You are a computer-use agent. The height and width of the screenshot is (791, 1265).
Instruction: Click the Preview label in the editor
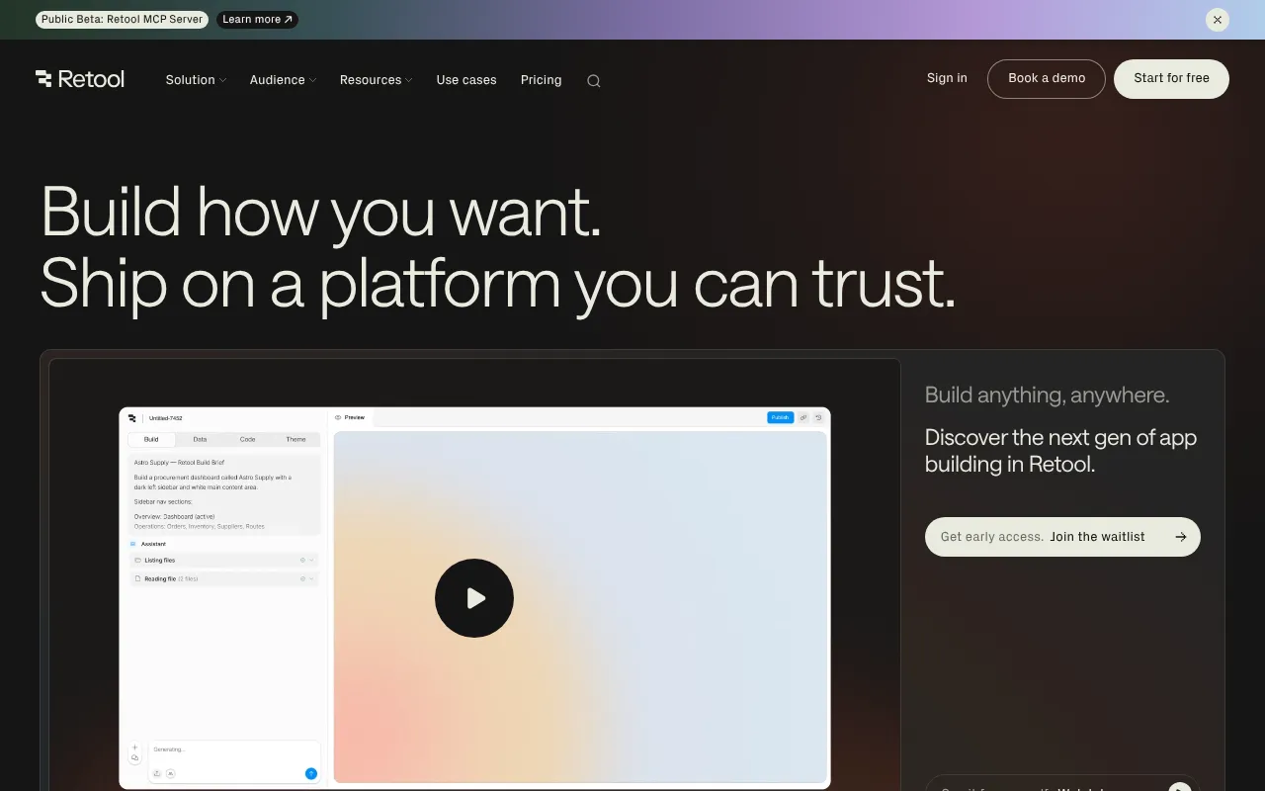click(355, 417)
